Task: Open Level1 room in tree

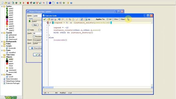Action: pyautogui.click(x=11, y=77)
